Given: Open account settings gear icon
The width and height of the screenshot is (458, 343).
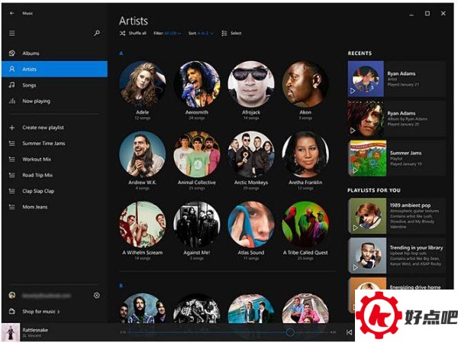Looking at the screenshot, I should [97, 295].
